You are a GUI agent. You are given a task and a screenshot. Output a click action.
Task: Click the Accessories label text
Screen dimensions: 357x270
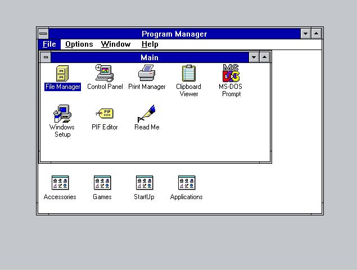pyautogui.click(x=60, y=197)
